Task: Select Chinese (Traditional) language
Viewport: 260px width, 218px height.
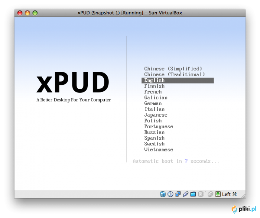Action: click(x=175, y=74)
